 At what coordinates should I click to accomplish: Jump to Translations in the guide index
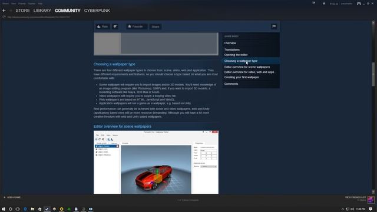point(232,49)
